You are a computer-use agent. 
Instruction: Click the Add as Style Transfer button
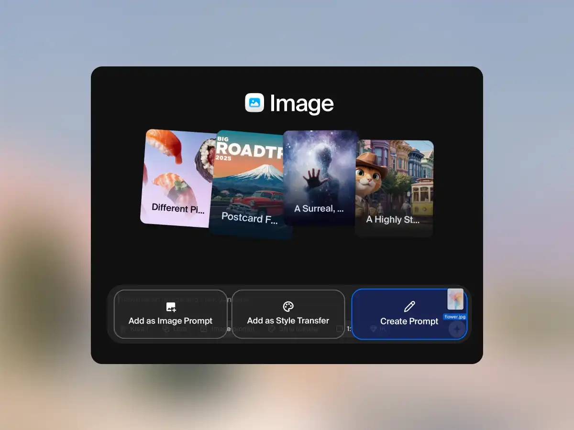tap(287, 314)
